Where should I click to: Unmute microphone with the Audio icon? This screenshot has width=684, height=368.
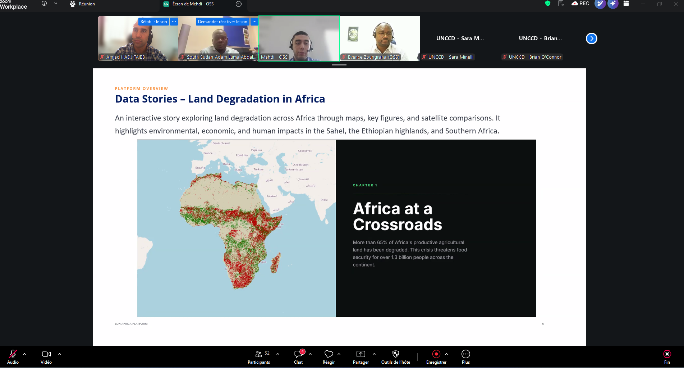(x=13, y=357)
